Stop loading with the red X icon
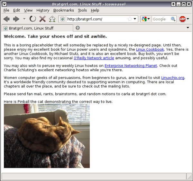The height and width of the screenshot is (181, 193). point(42,19)
